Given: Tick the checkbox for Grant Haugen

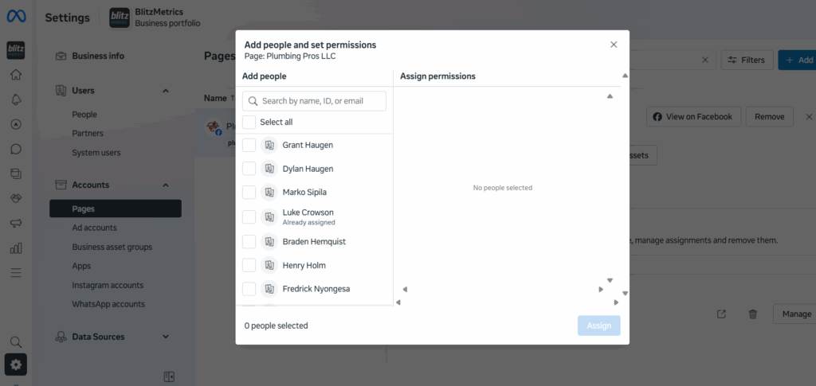Looking at the screenshot, I should click(249, 145).
